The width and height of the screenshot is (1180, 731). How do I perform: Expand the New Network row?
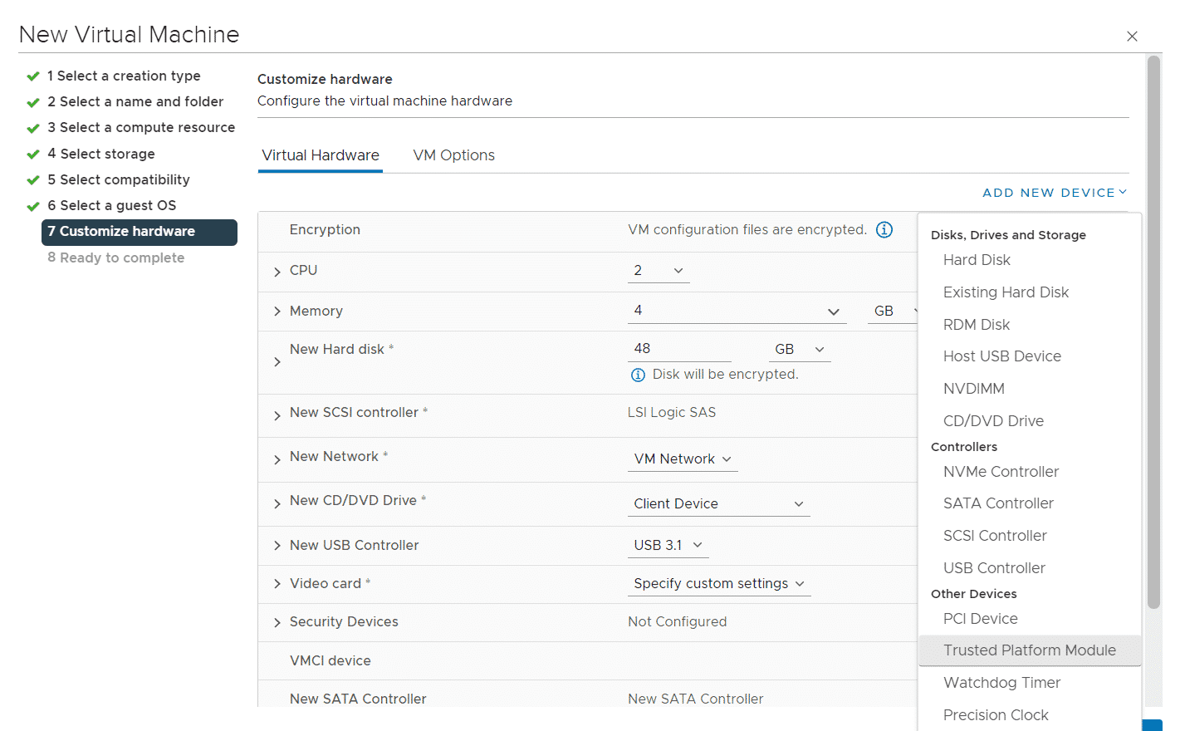pyautogui.click(x=277, y=459)
